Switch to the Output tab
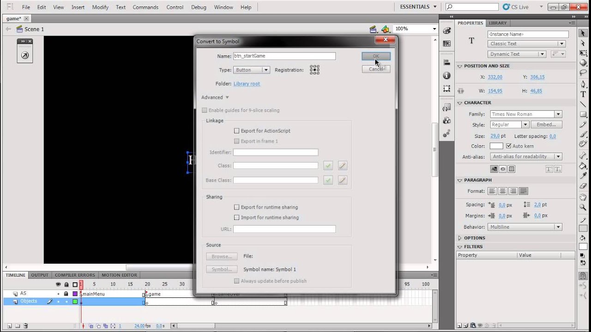Image resolution: width=591 pixels, height=332 pixels. (40, 275)
